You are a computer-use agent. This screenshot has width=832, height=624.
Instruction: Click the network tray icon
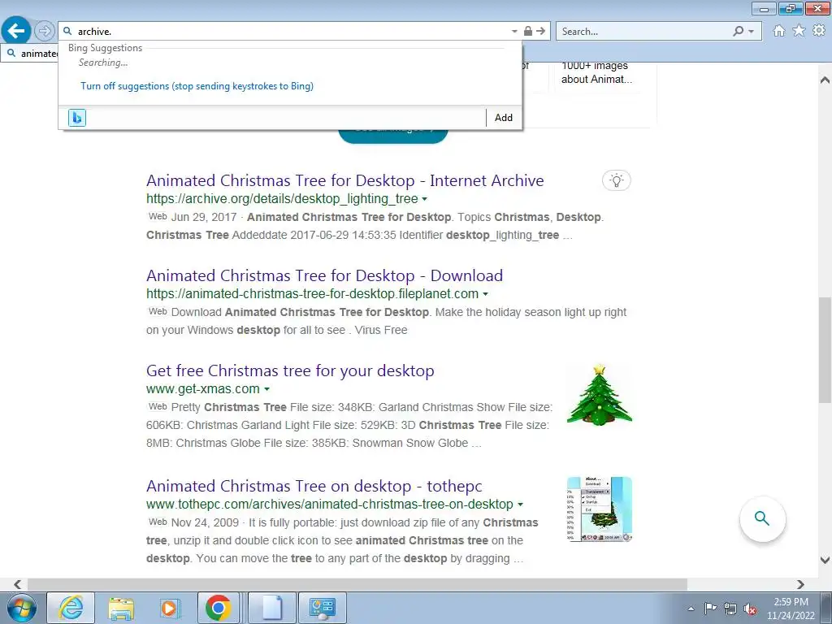click(x=730, y=609)
